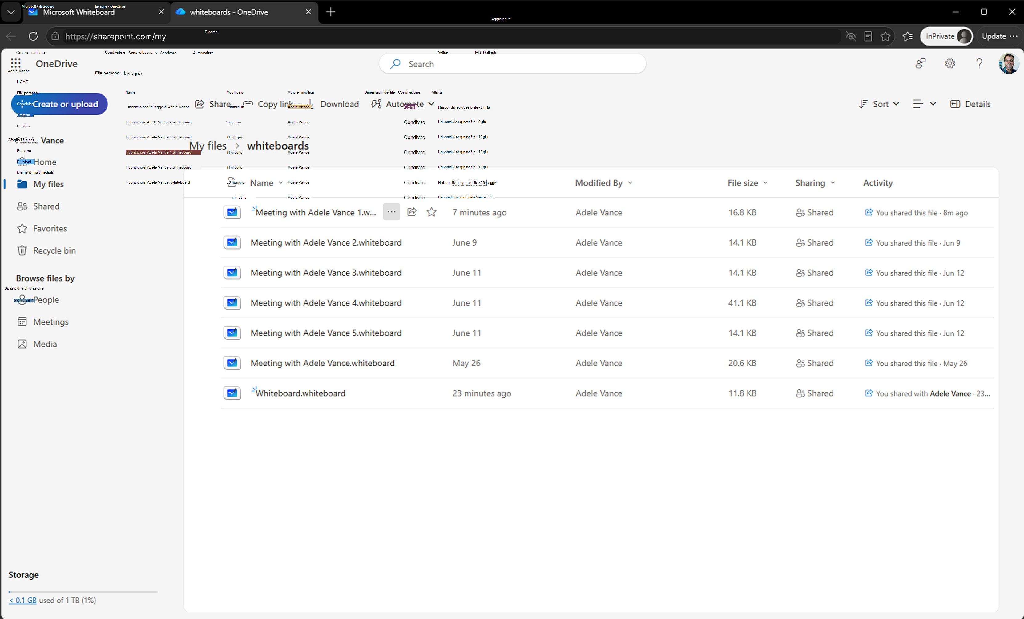The width and height of the screenshot is (1024, 619).
Task: Click the Copilot feedback icon beside settings
Action: click(x=921, y=63)
